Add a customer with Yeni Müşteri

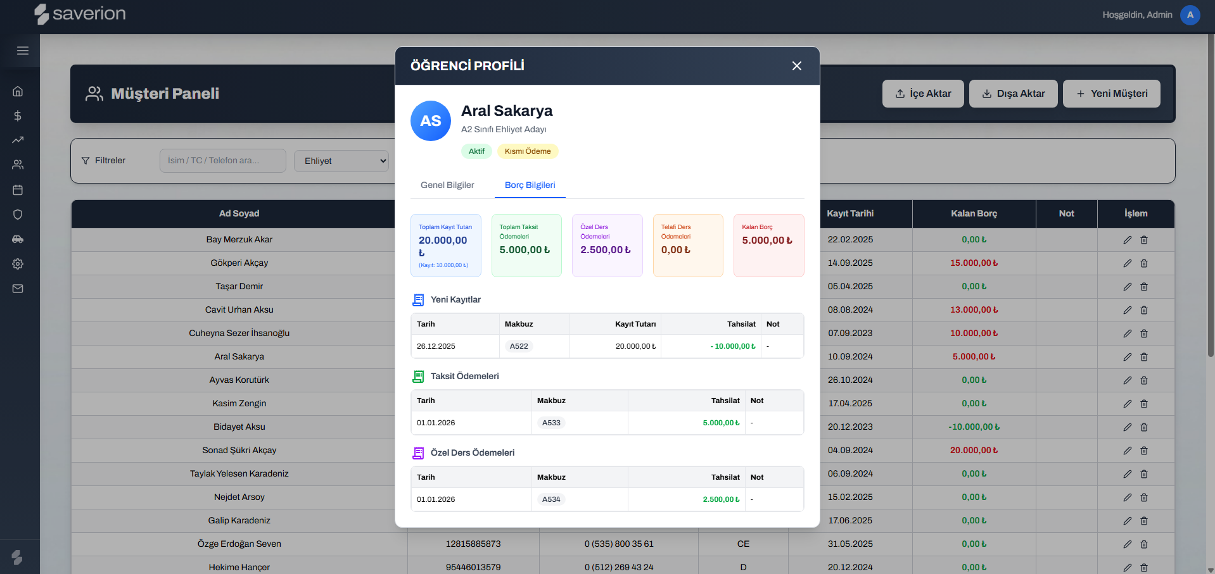1111,94
